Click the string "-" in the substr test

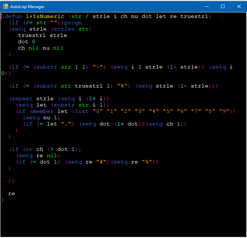click(99, 67)
